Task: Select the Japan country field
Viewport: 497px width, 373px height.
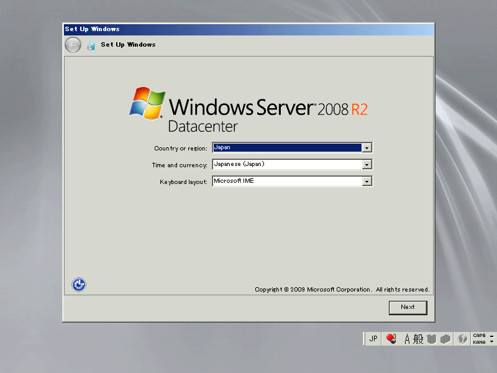Action: tap(292, 148)
